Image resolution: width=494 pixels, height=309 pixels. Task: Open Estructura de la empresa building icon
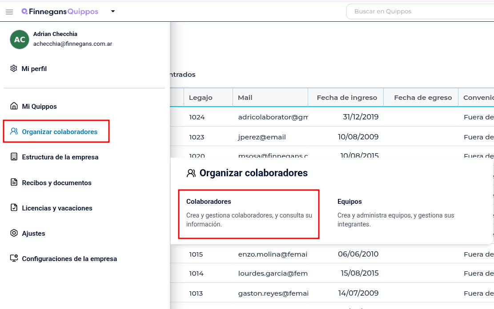pos(14,157)
